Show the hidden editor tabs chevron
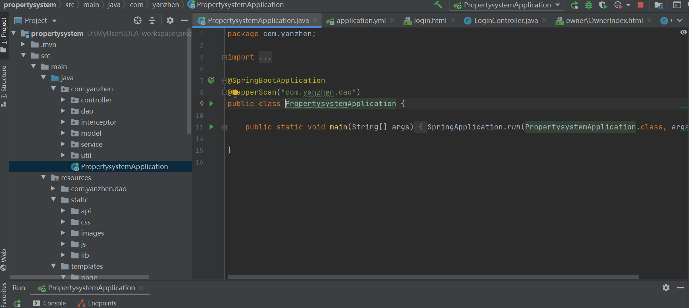Image resolution: width=689 pixels, height=308 pixels. (680, 20)
